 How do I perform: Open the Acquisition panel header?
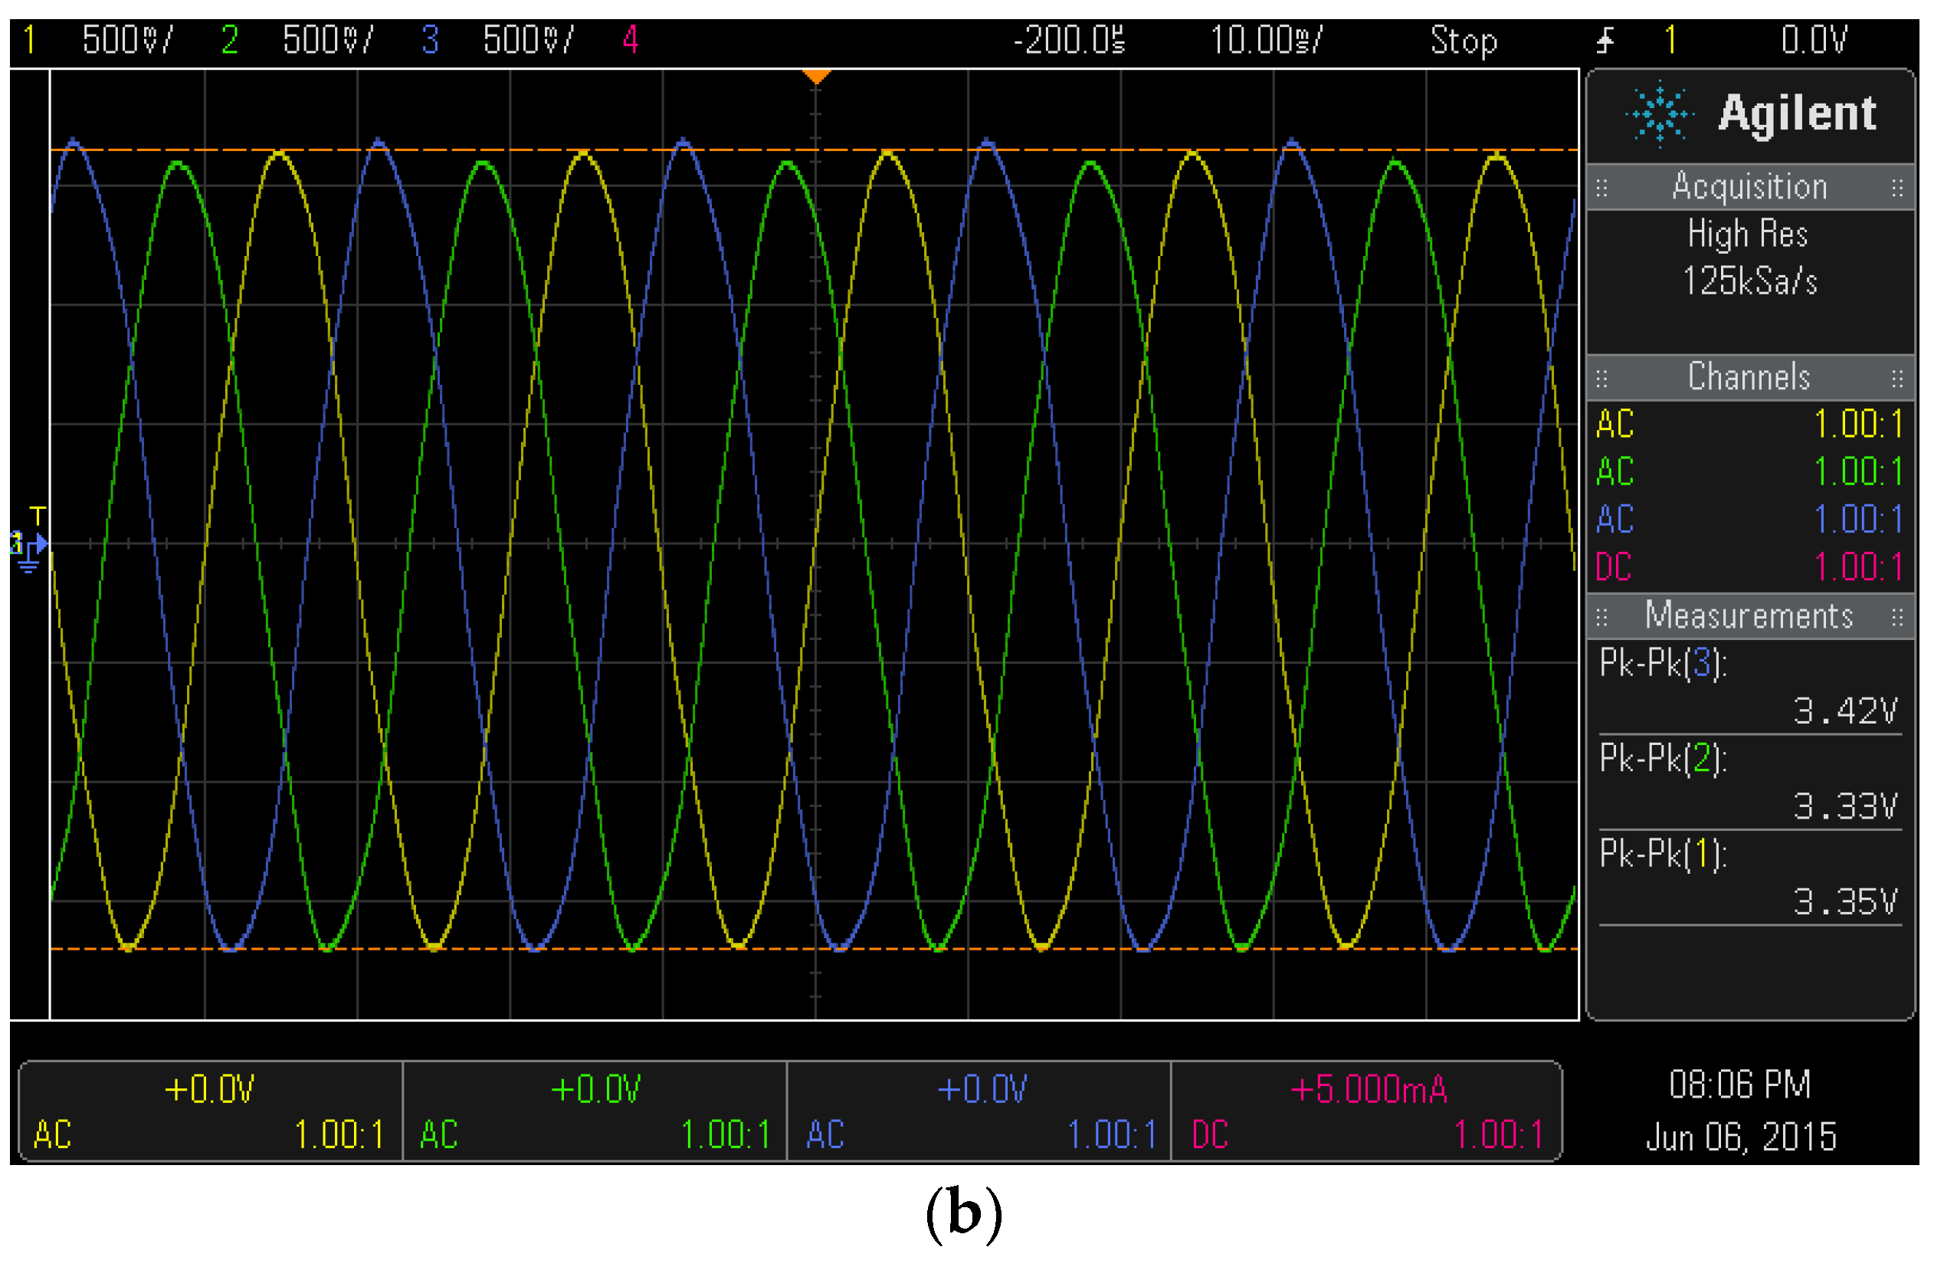tap(1749, 188)
